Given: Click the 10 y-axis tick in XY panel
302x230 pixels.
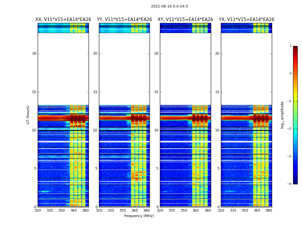Looking at the screenshot, I should (x=156, y=130).
